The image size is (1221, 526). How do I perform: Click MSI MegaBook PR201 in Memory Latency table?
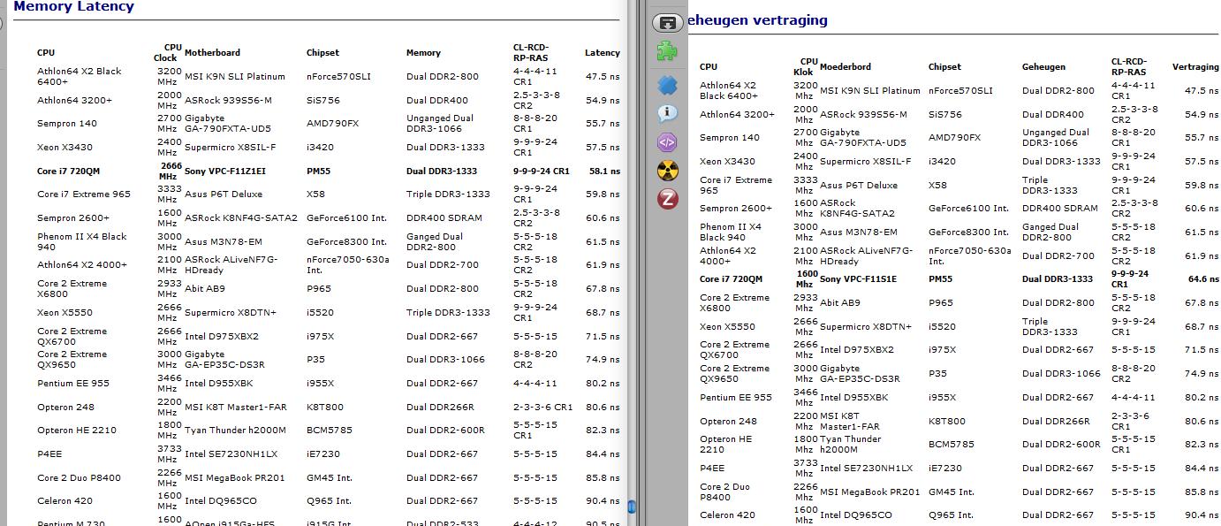click(x=234, y=478)
